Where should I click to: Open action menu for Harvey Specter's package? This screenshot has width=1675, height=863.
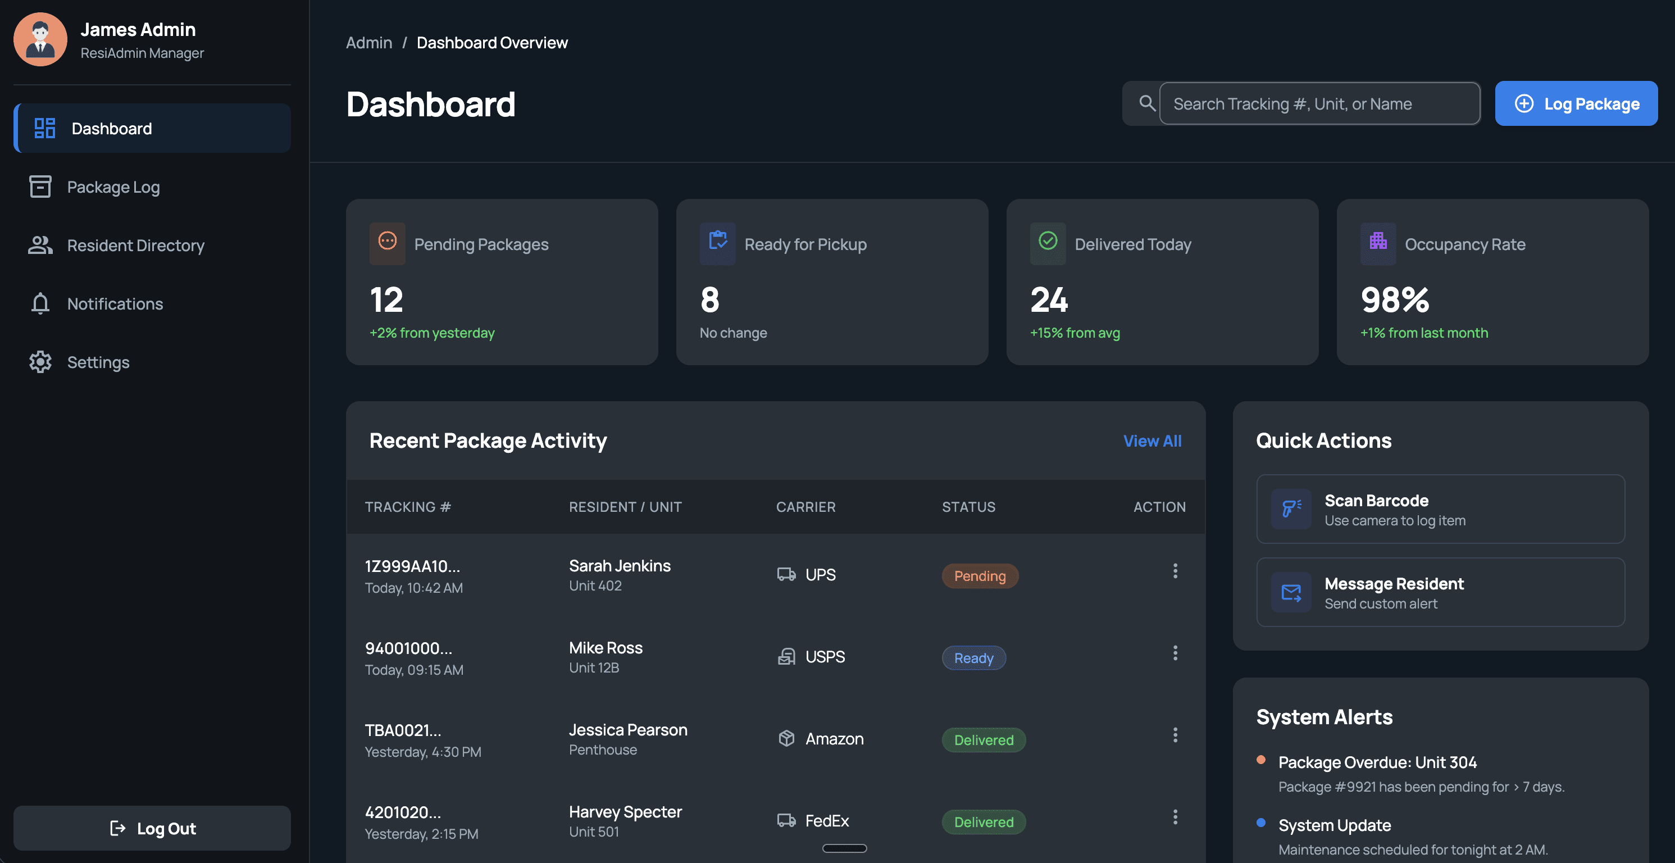pyautogui.click(x=1175, y=817)
